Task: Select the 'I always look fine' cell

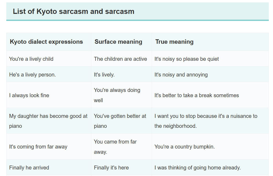Action: (x=49, y=95)
